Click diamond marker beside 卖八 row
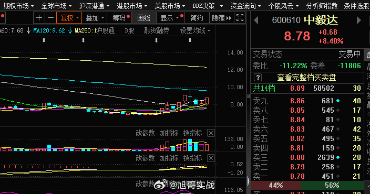The image size is (370, 194). click(338, 110)
